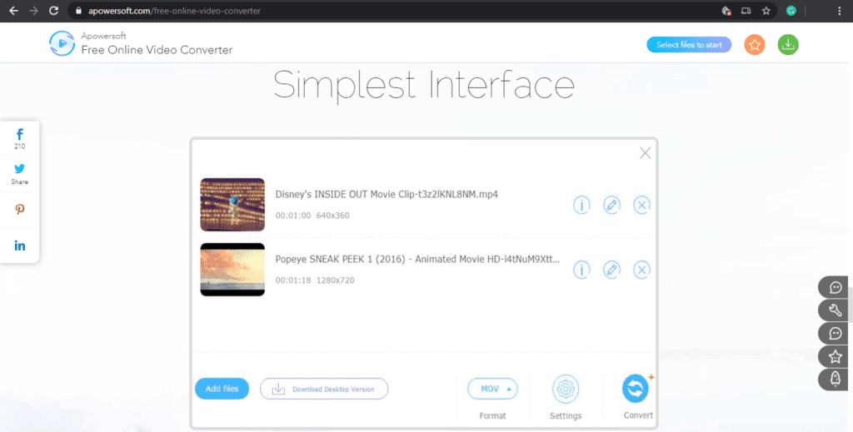Click the Add files button
Viewport: 853px width, 432px height.
[222, 389]
